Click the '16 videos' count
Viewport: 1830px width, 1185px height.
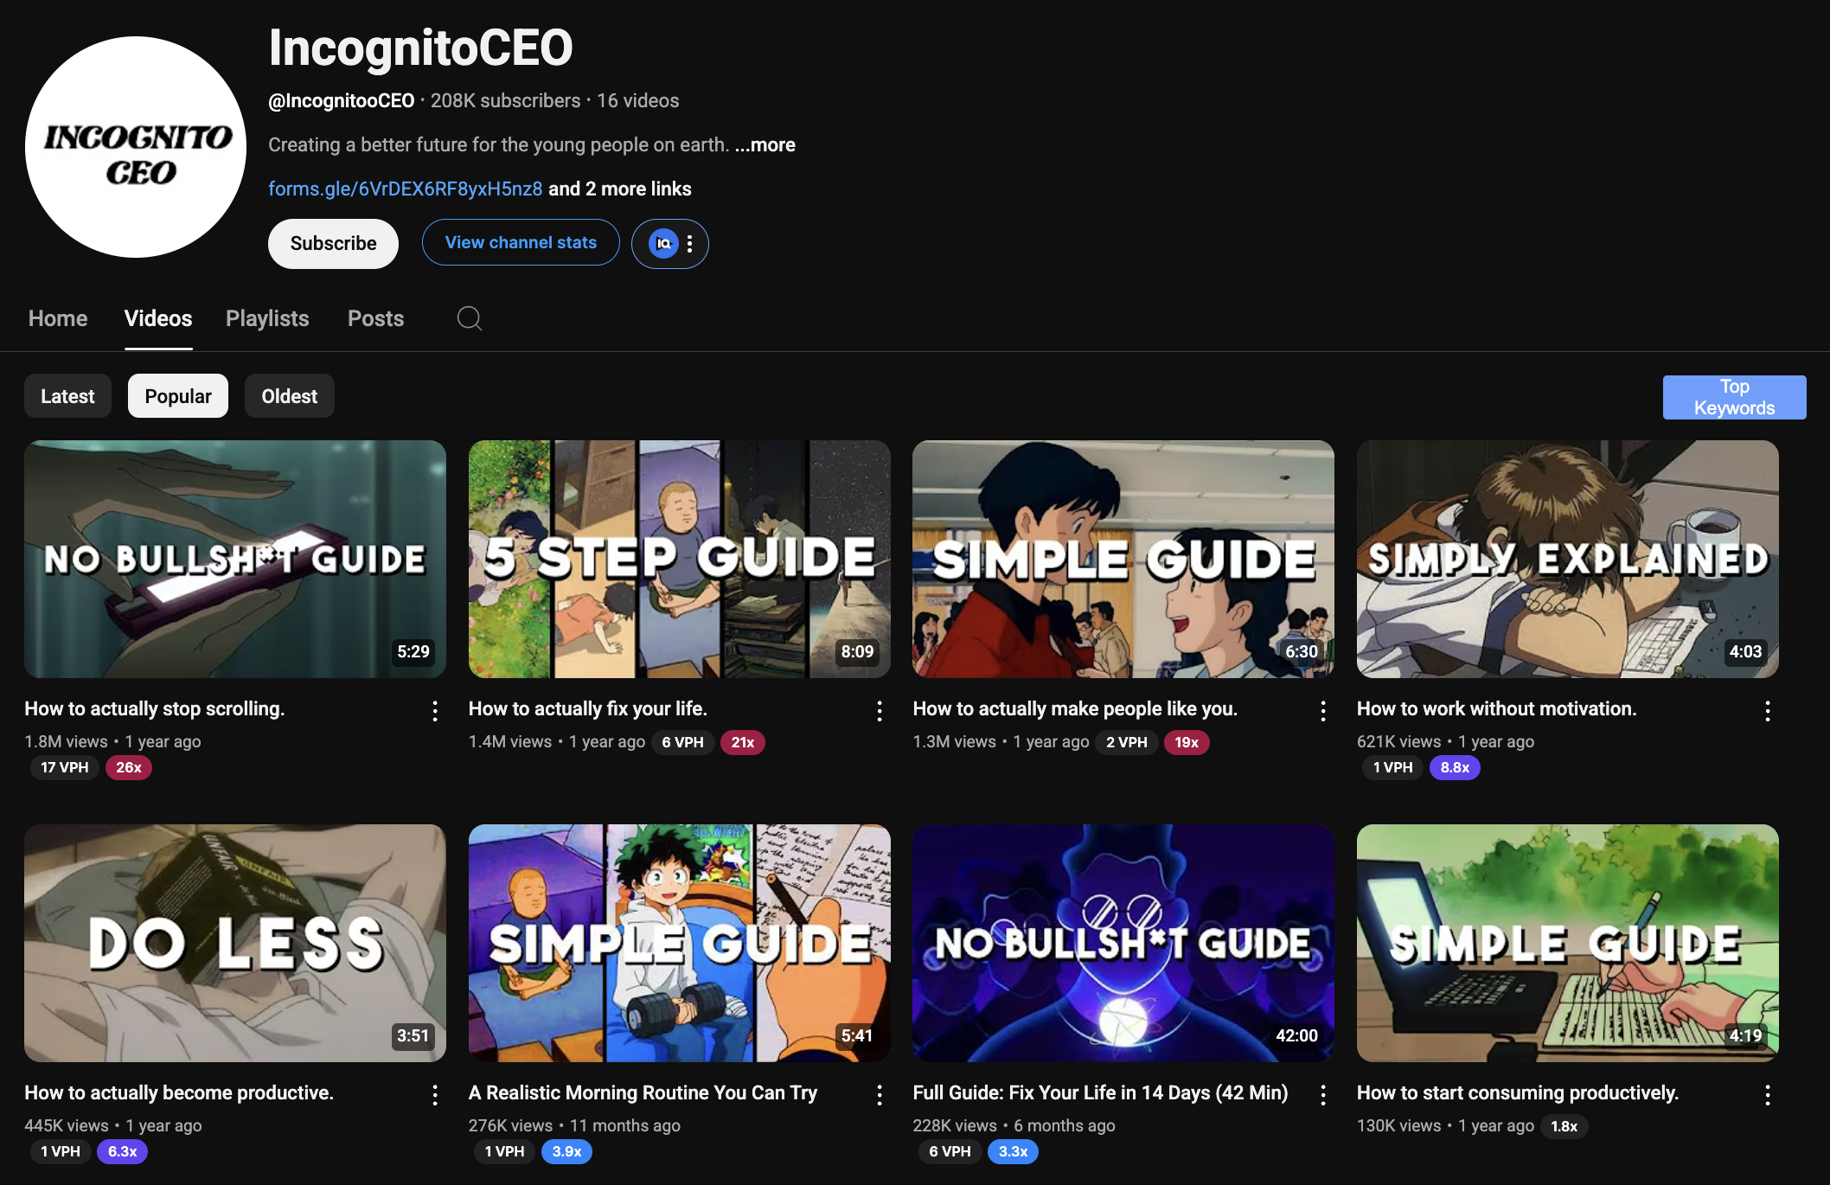click(x=638, y=100)
